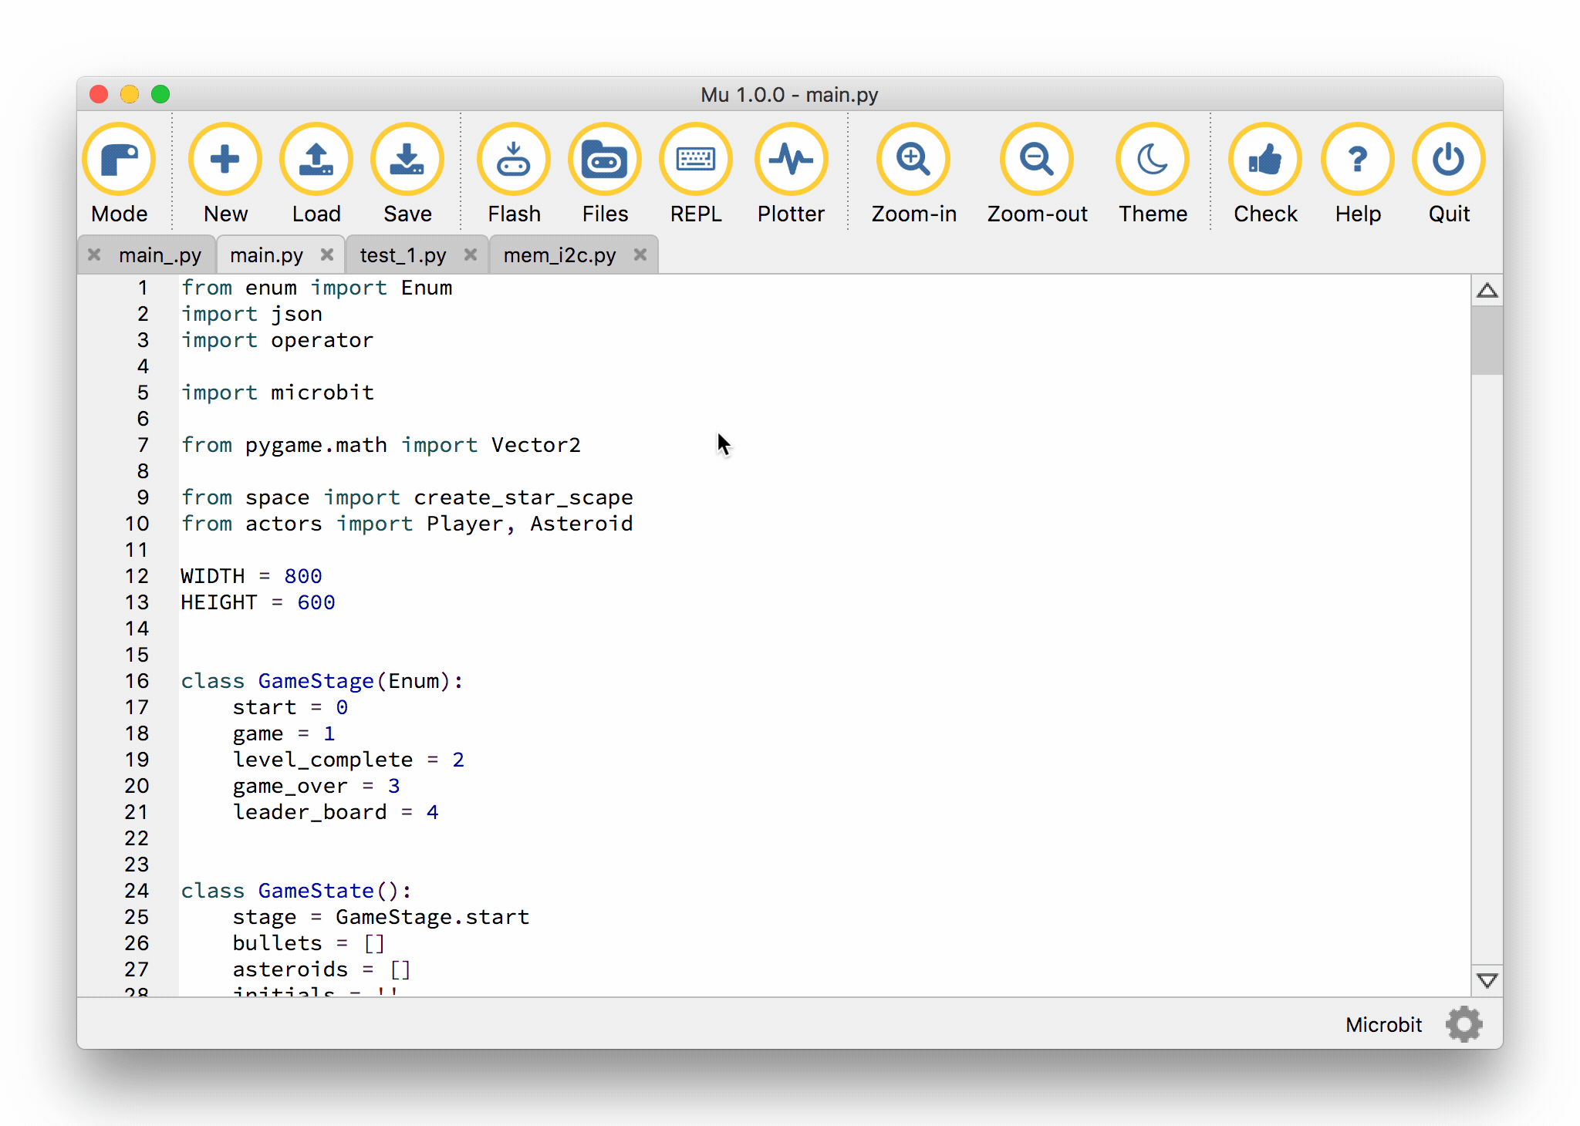Open the Files pane
The width and height of the screenshot is (1580, 1126).
coord(604,160)
